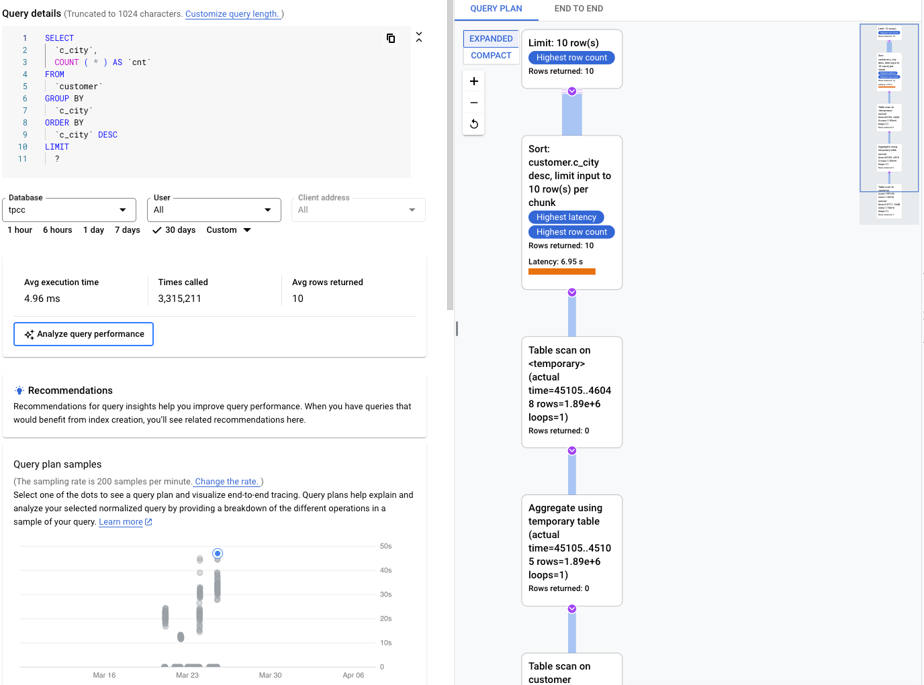This screenshot has width=924, height=685.
Task: Switch plan view to COMPACT
Action: pos(491,55)
